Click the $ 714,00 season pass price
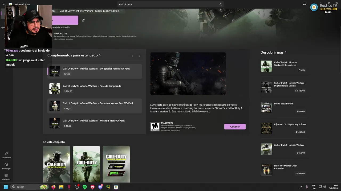 coord(68,91)
